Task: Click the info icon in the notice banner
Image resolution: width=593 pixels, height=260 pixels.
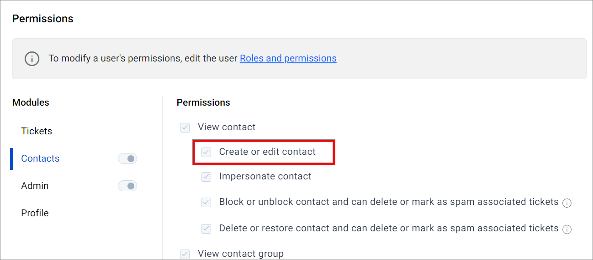Action: tap(32, 59)
